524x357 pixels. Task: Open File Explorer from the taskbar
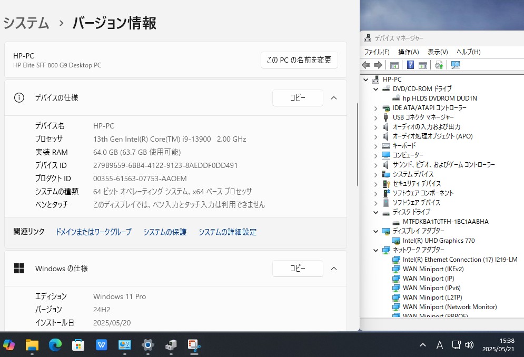pos(32,345)
